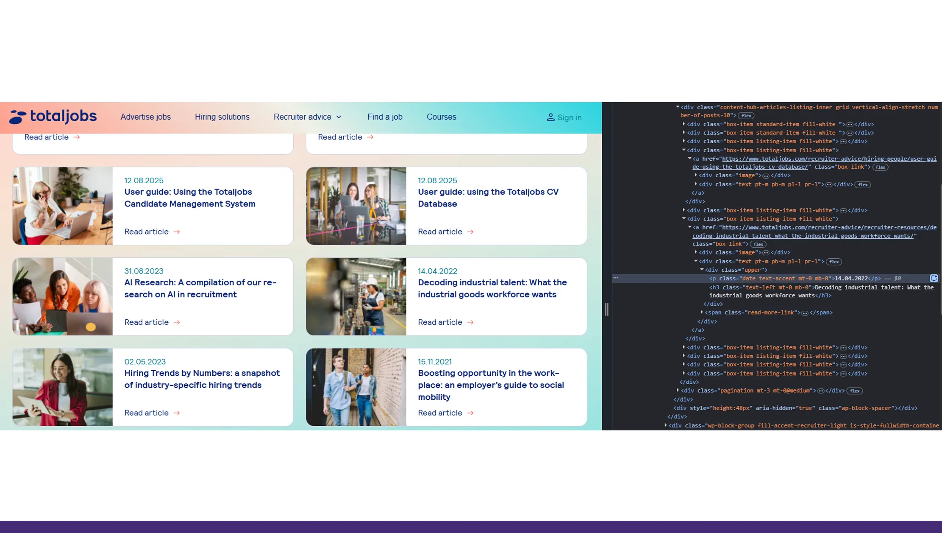Click the copy element icon on the highlighted date node
Image resolution: width=942 pixels, height=533 pixels.
[x=934, y=279]
